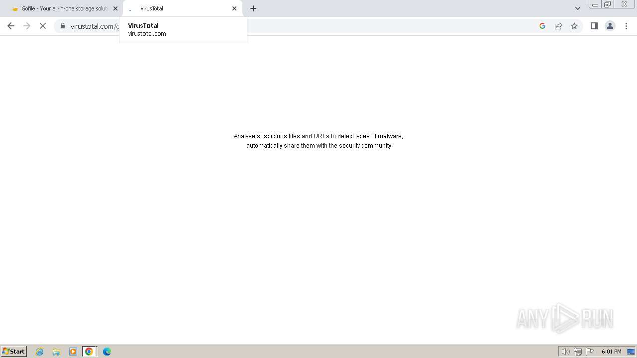Show the desktop via tray button
Viewport: 637px width, 358px height.
[631, 352]
